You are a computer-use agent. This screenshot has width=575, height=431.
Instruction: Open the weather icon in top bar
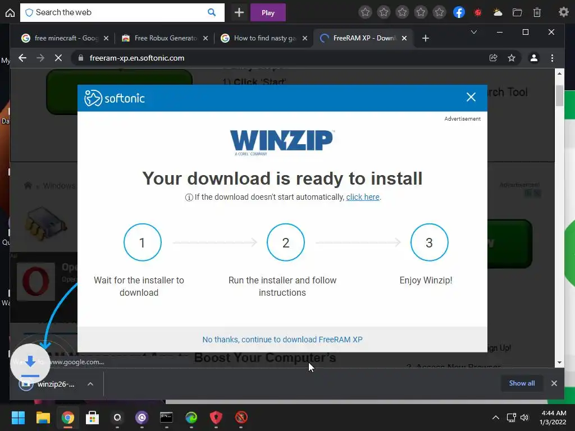pos(498,12)
